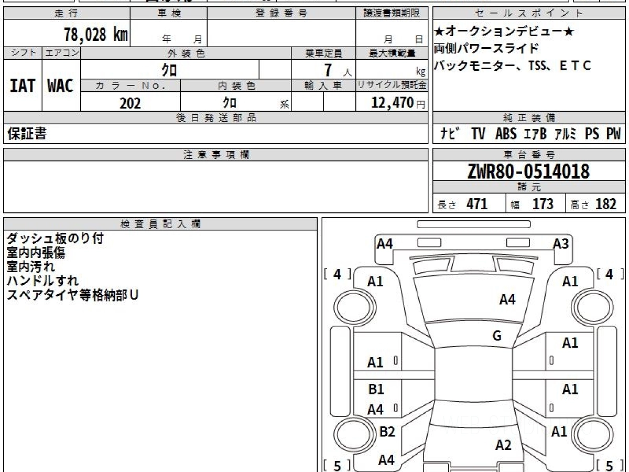Click the WAC air conditioner value

click(61, 86)
